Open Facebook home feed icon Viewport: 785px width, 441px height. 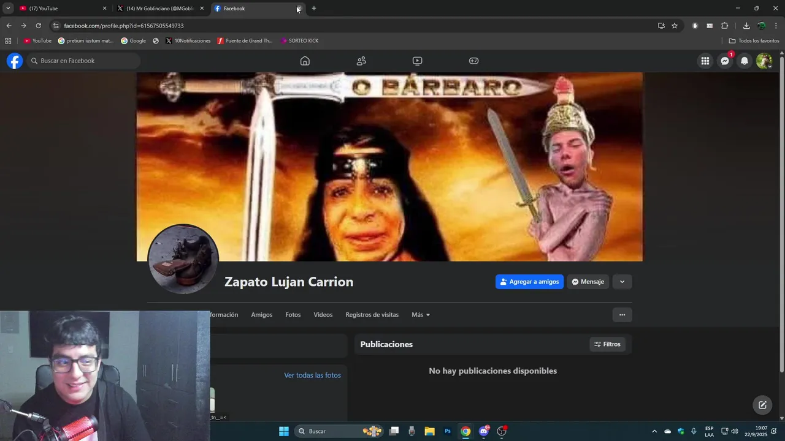[305, 61]
